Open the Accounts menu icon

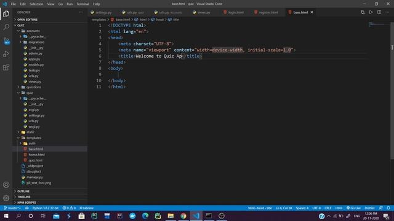pyautogui.click(x=6, y=185)
